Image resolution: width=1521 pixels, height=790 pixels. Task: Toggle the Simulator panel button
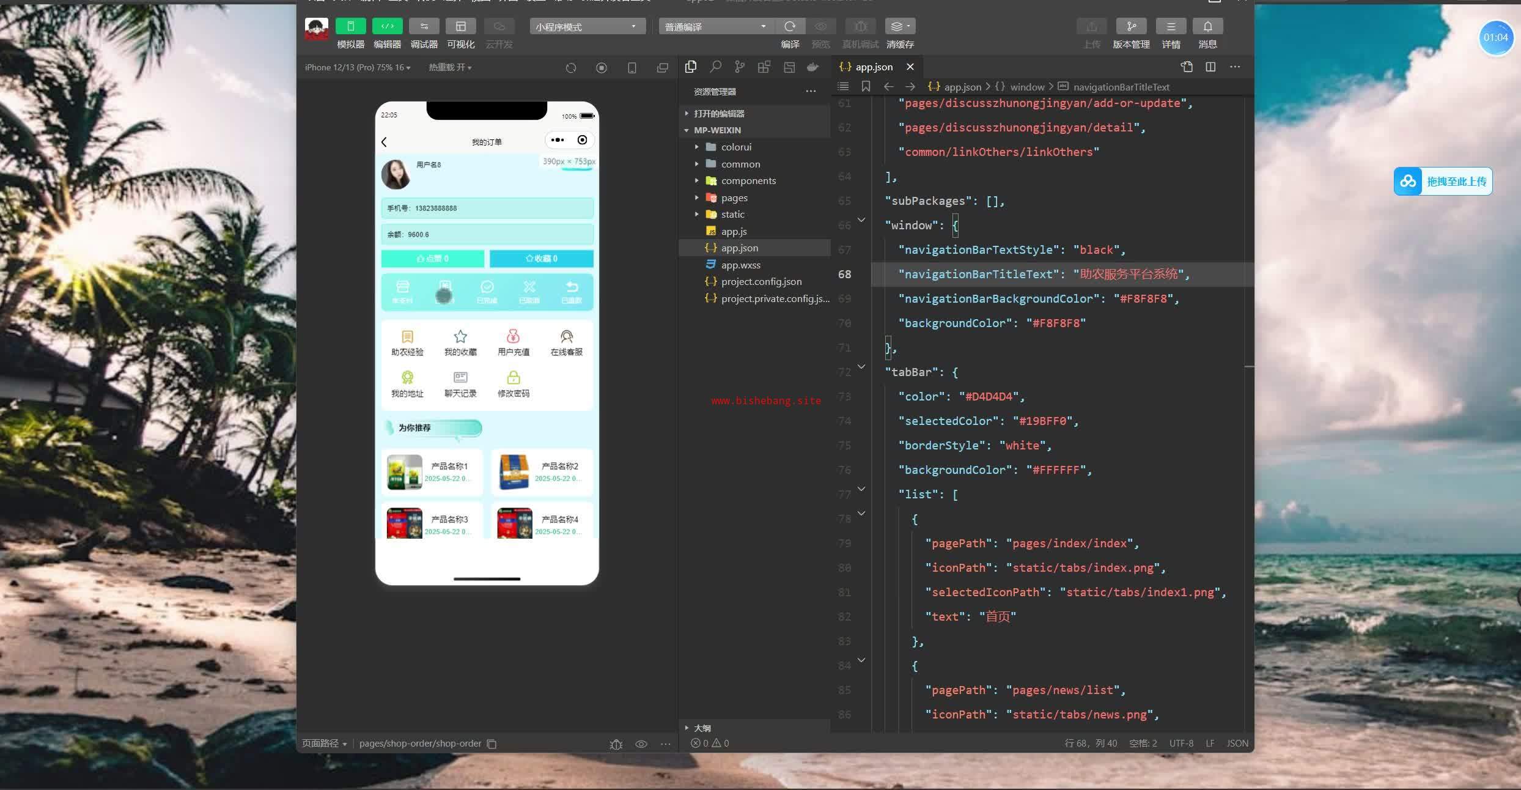[x=350, y=26]
